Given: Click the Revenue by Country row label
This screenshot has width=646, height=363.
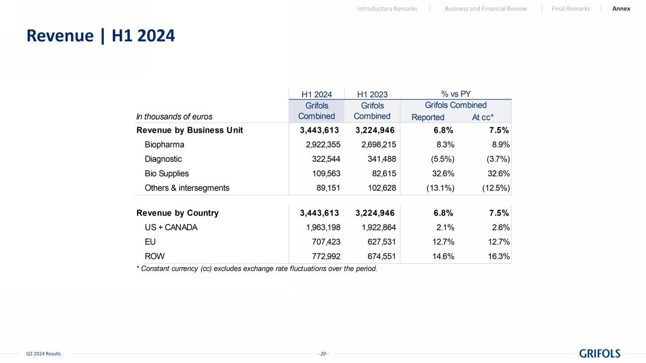Looking at the screenshot, I should coord(177,213).
